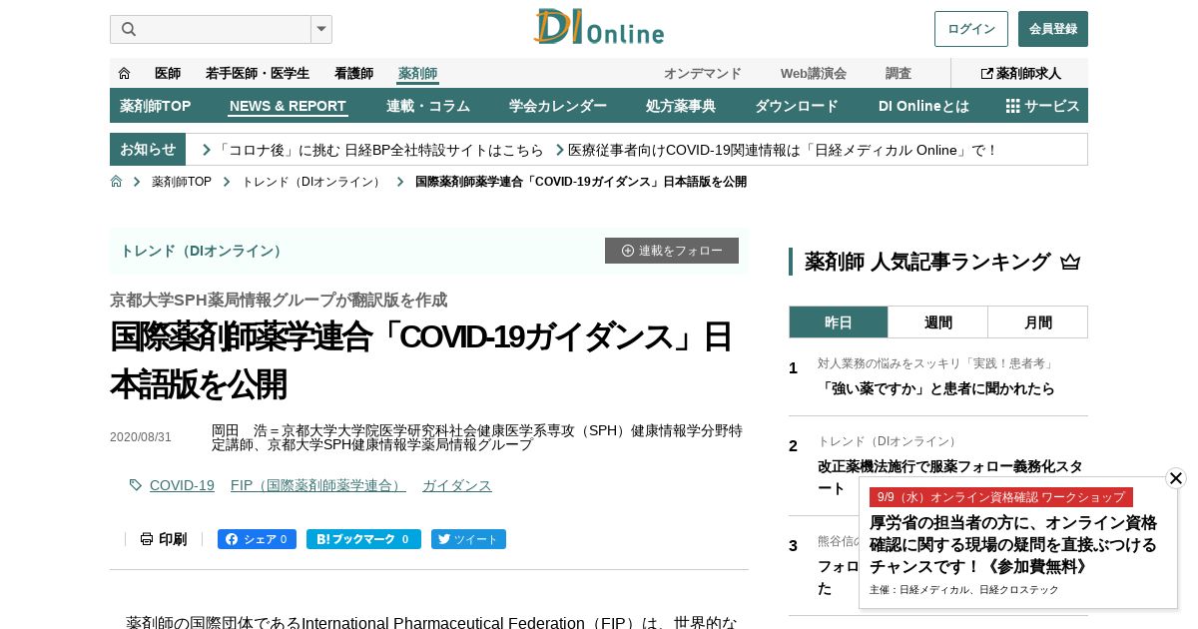Screen dimensions: 1198x629
Task: Select the NEWS & REPORT tab
Action: pos(288,106)
